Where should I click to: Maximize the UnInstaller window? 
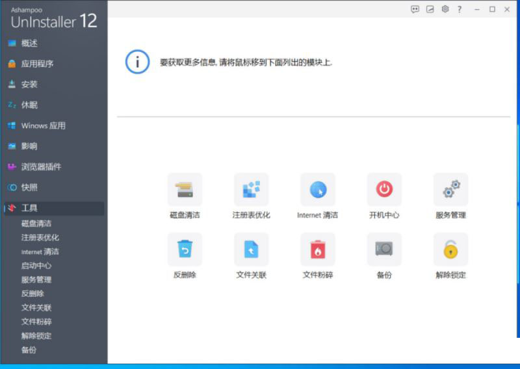[492, 9]
